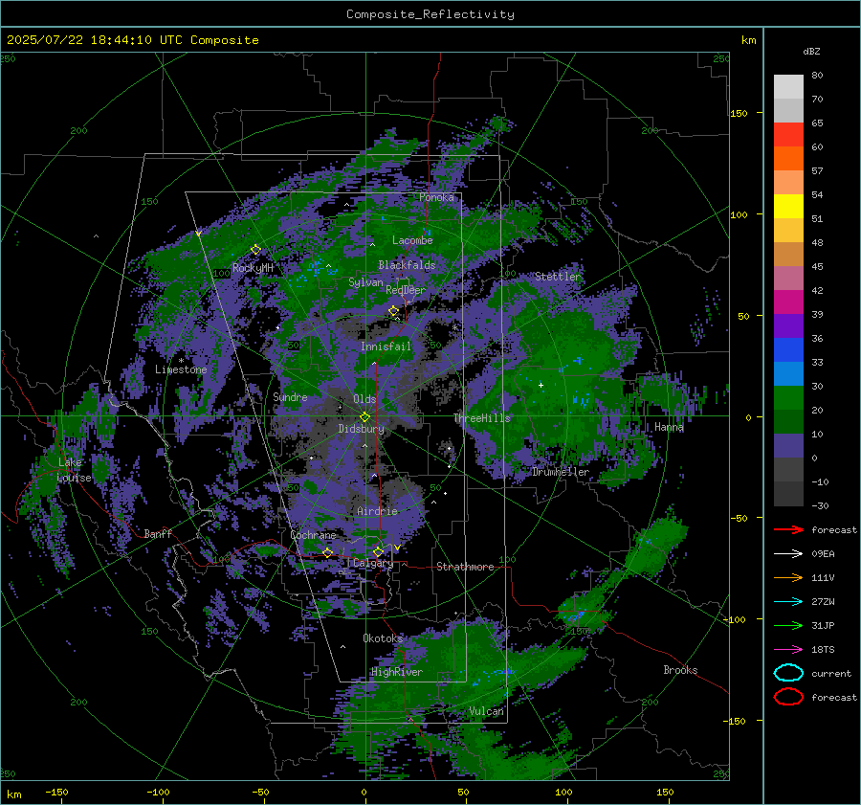Click the white 09EA arrow legend icon

(x=788, y=554)
